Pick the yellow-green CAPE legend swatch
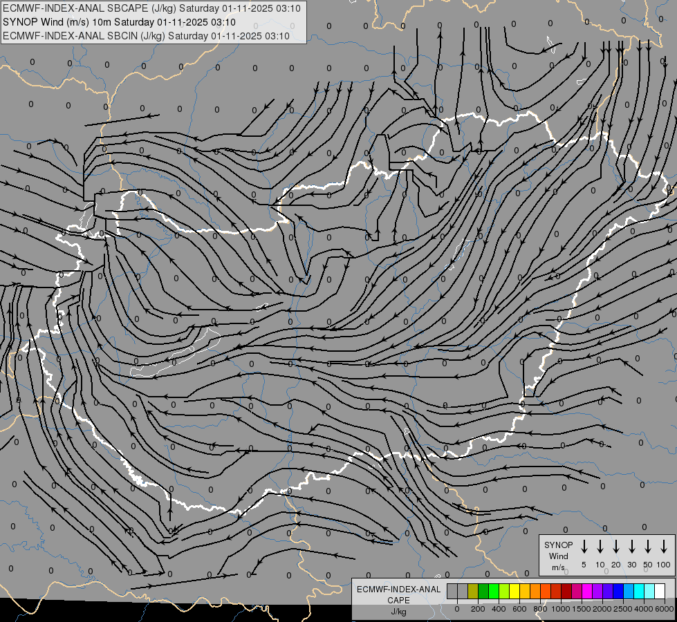This screenshot has height=622, width=677. (504, 592)
